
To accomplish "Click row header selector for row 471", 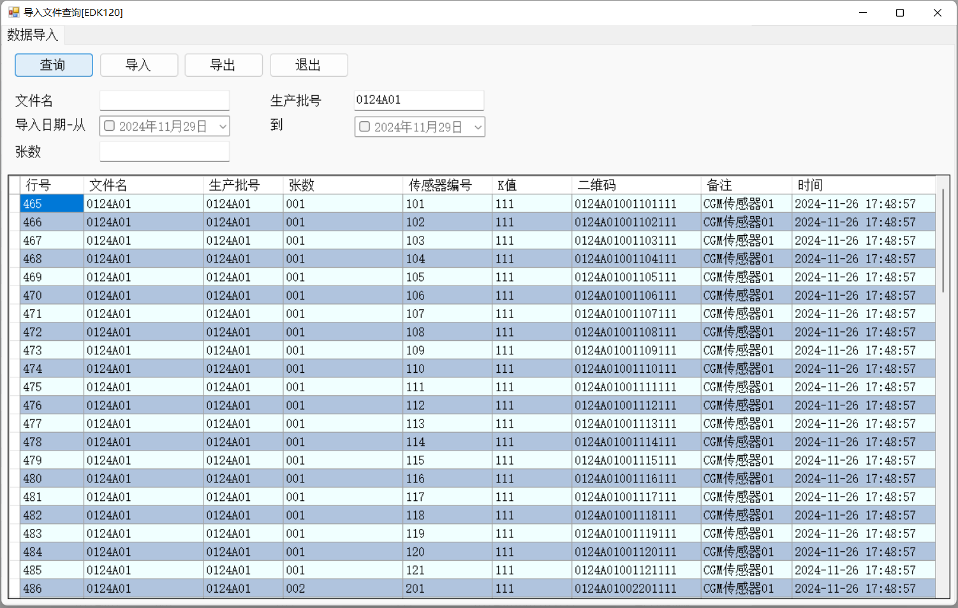I will click(15, 314).
